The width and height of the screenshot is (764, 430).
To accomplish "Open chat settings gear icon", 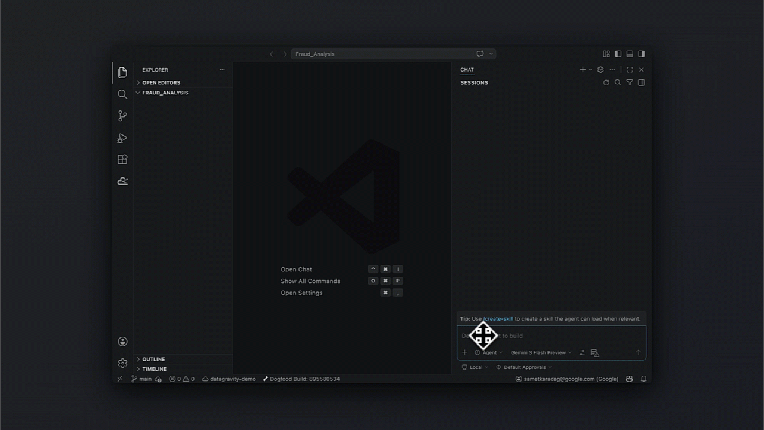I will click(x=600, y=70).
